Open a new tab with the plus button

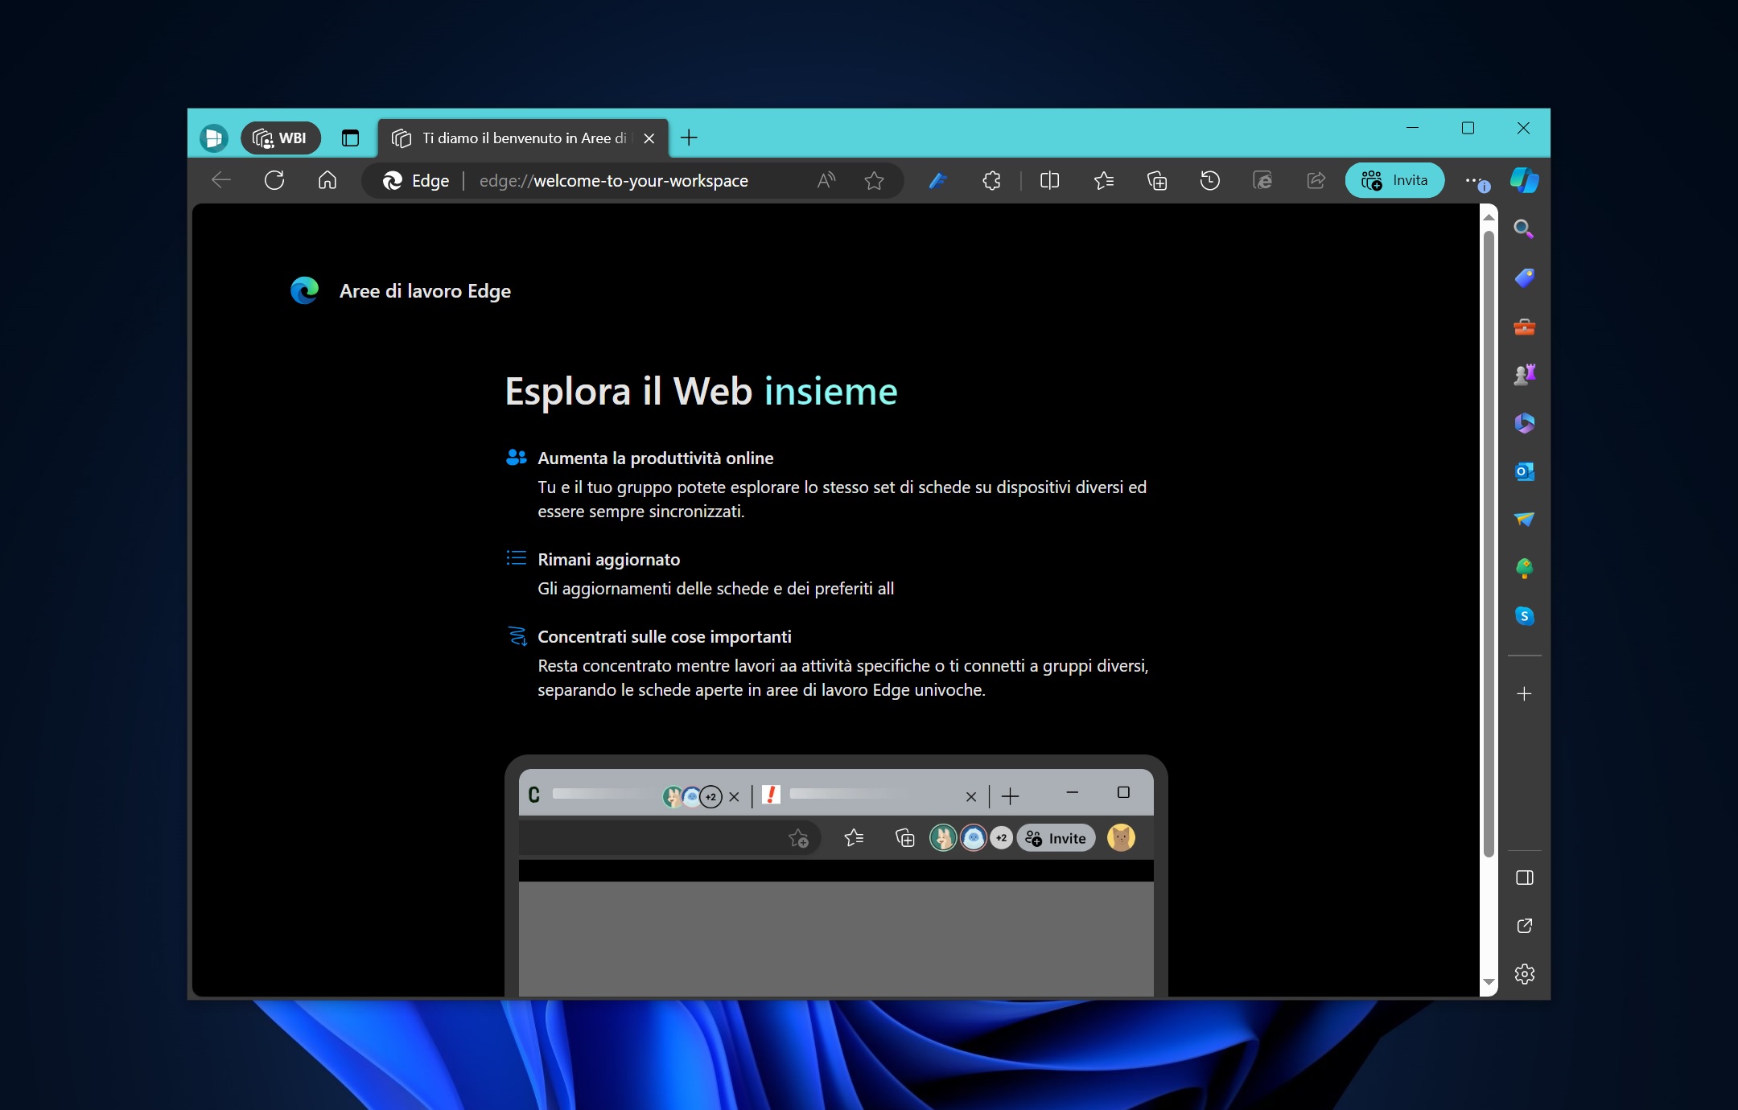pos(689,138)
